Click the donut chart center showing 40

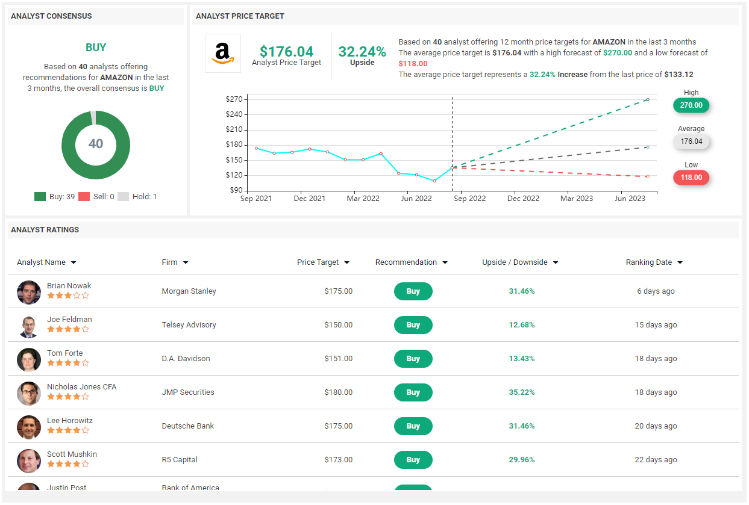(96, 144)
